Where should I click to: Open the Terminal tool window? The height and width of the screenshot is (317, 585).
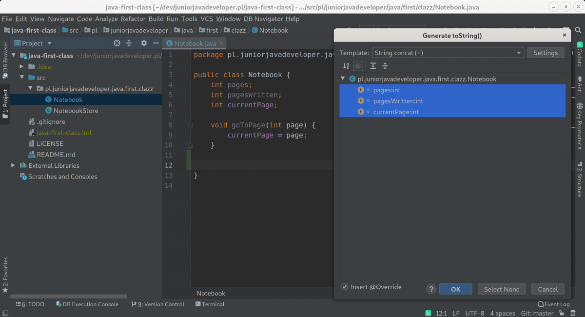[210, 304]
